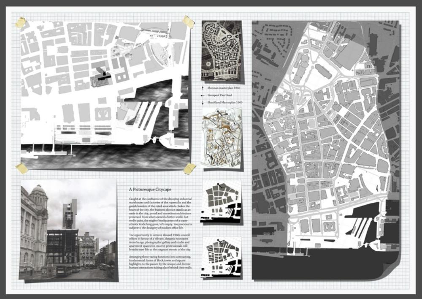
Task: Click the 'Liverpool Pier Head' caption
Action: pyautogui.click(x=219, y=95)
